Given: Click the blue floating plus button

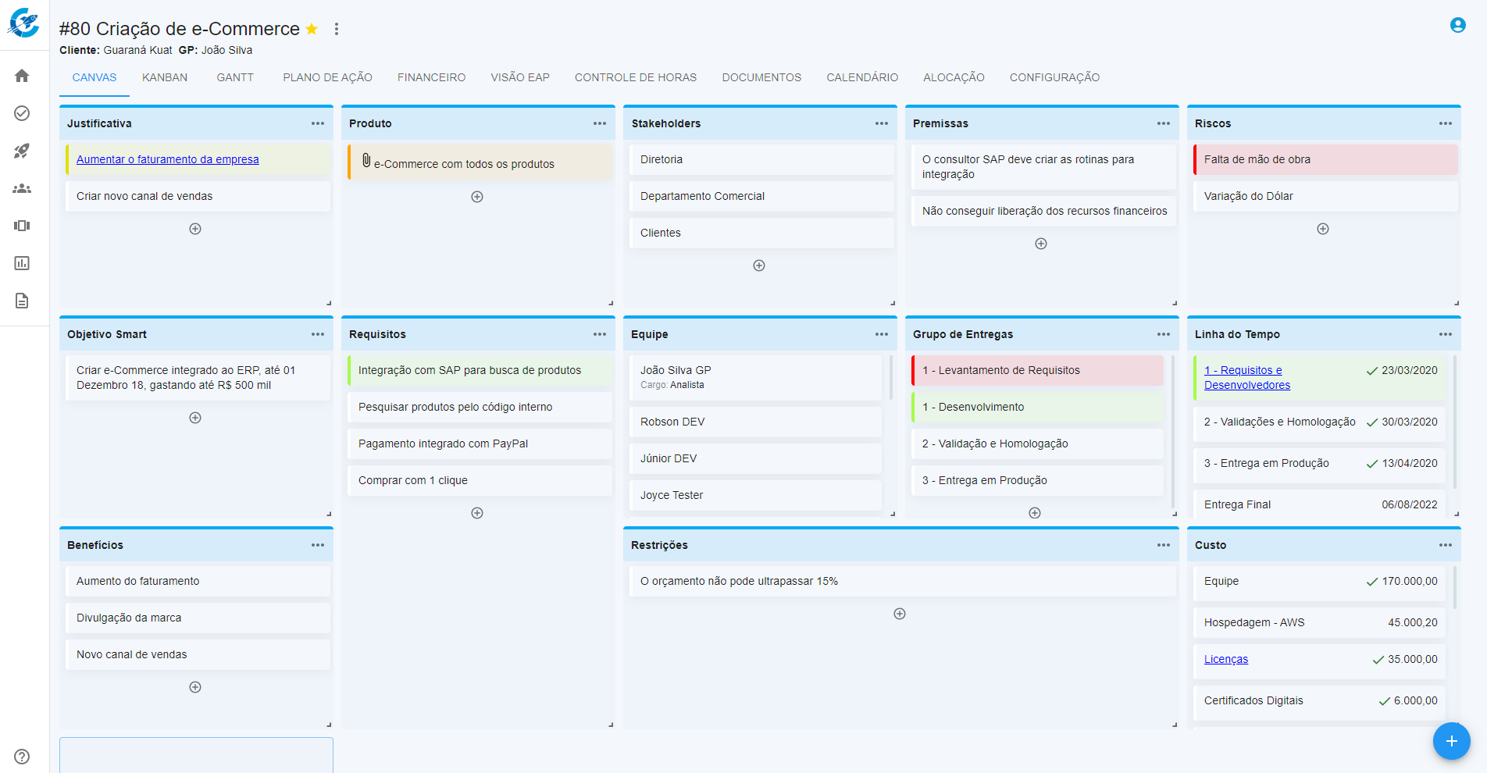Looking at the screenshot, I should click(x=1451, y=741).
